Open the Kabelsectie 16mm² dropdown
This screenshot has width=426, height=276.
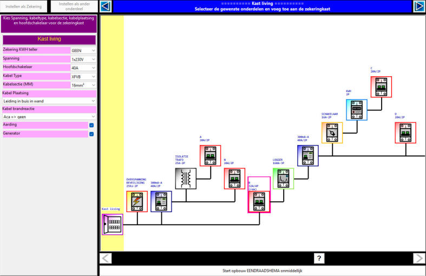[x=83, y=85]
